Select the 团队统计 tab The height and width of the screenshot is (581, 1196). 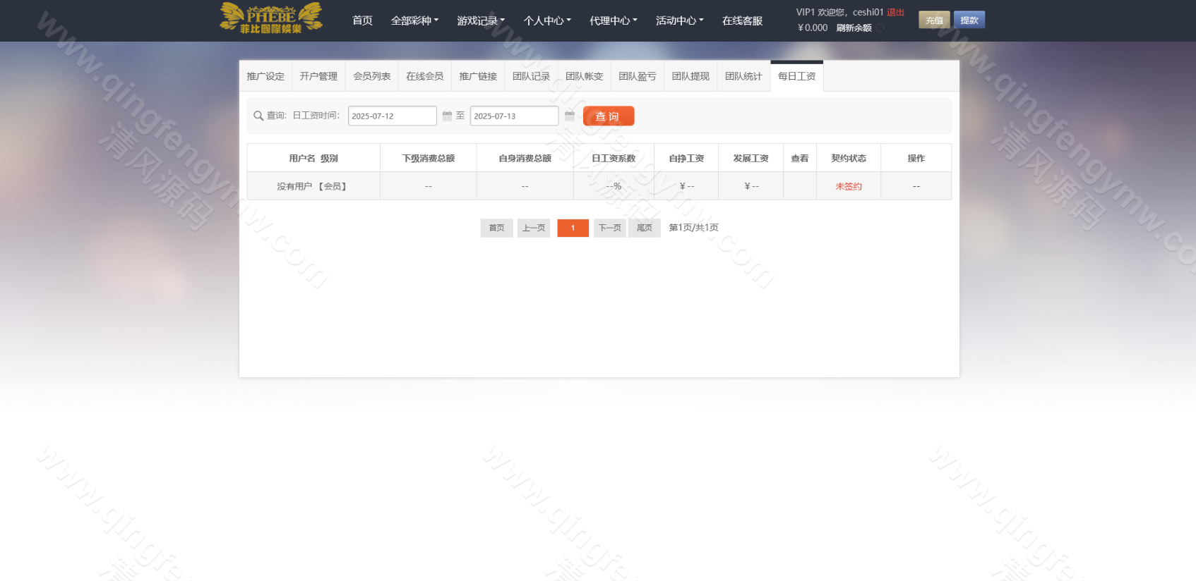(x=743, y=76)
